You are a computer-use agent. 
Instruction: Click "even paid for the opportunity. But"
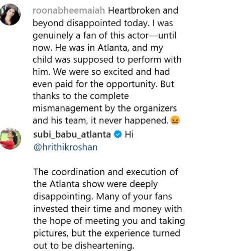(103, 84)
